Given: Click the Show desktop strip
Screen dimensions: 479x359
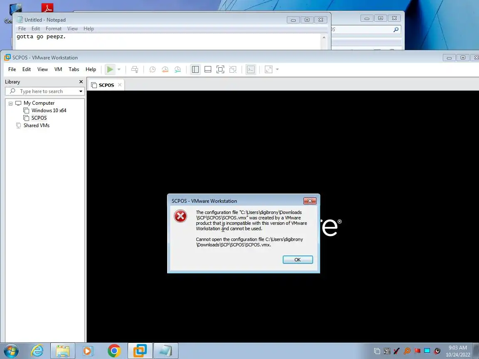Looking at the screenshot, I should [x=477, y=351].
